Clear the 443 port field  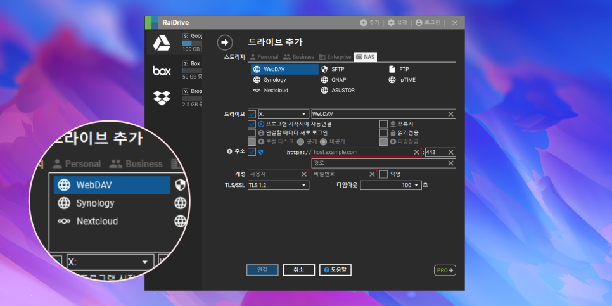[451, 152]
